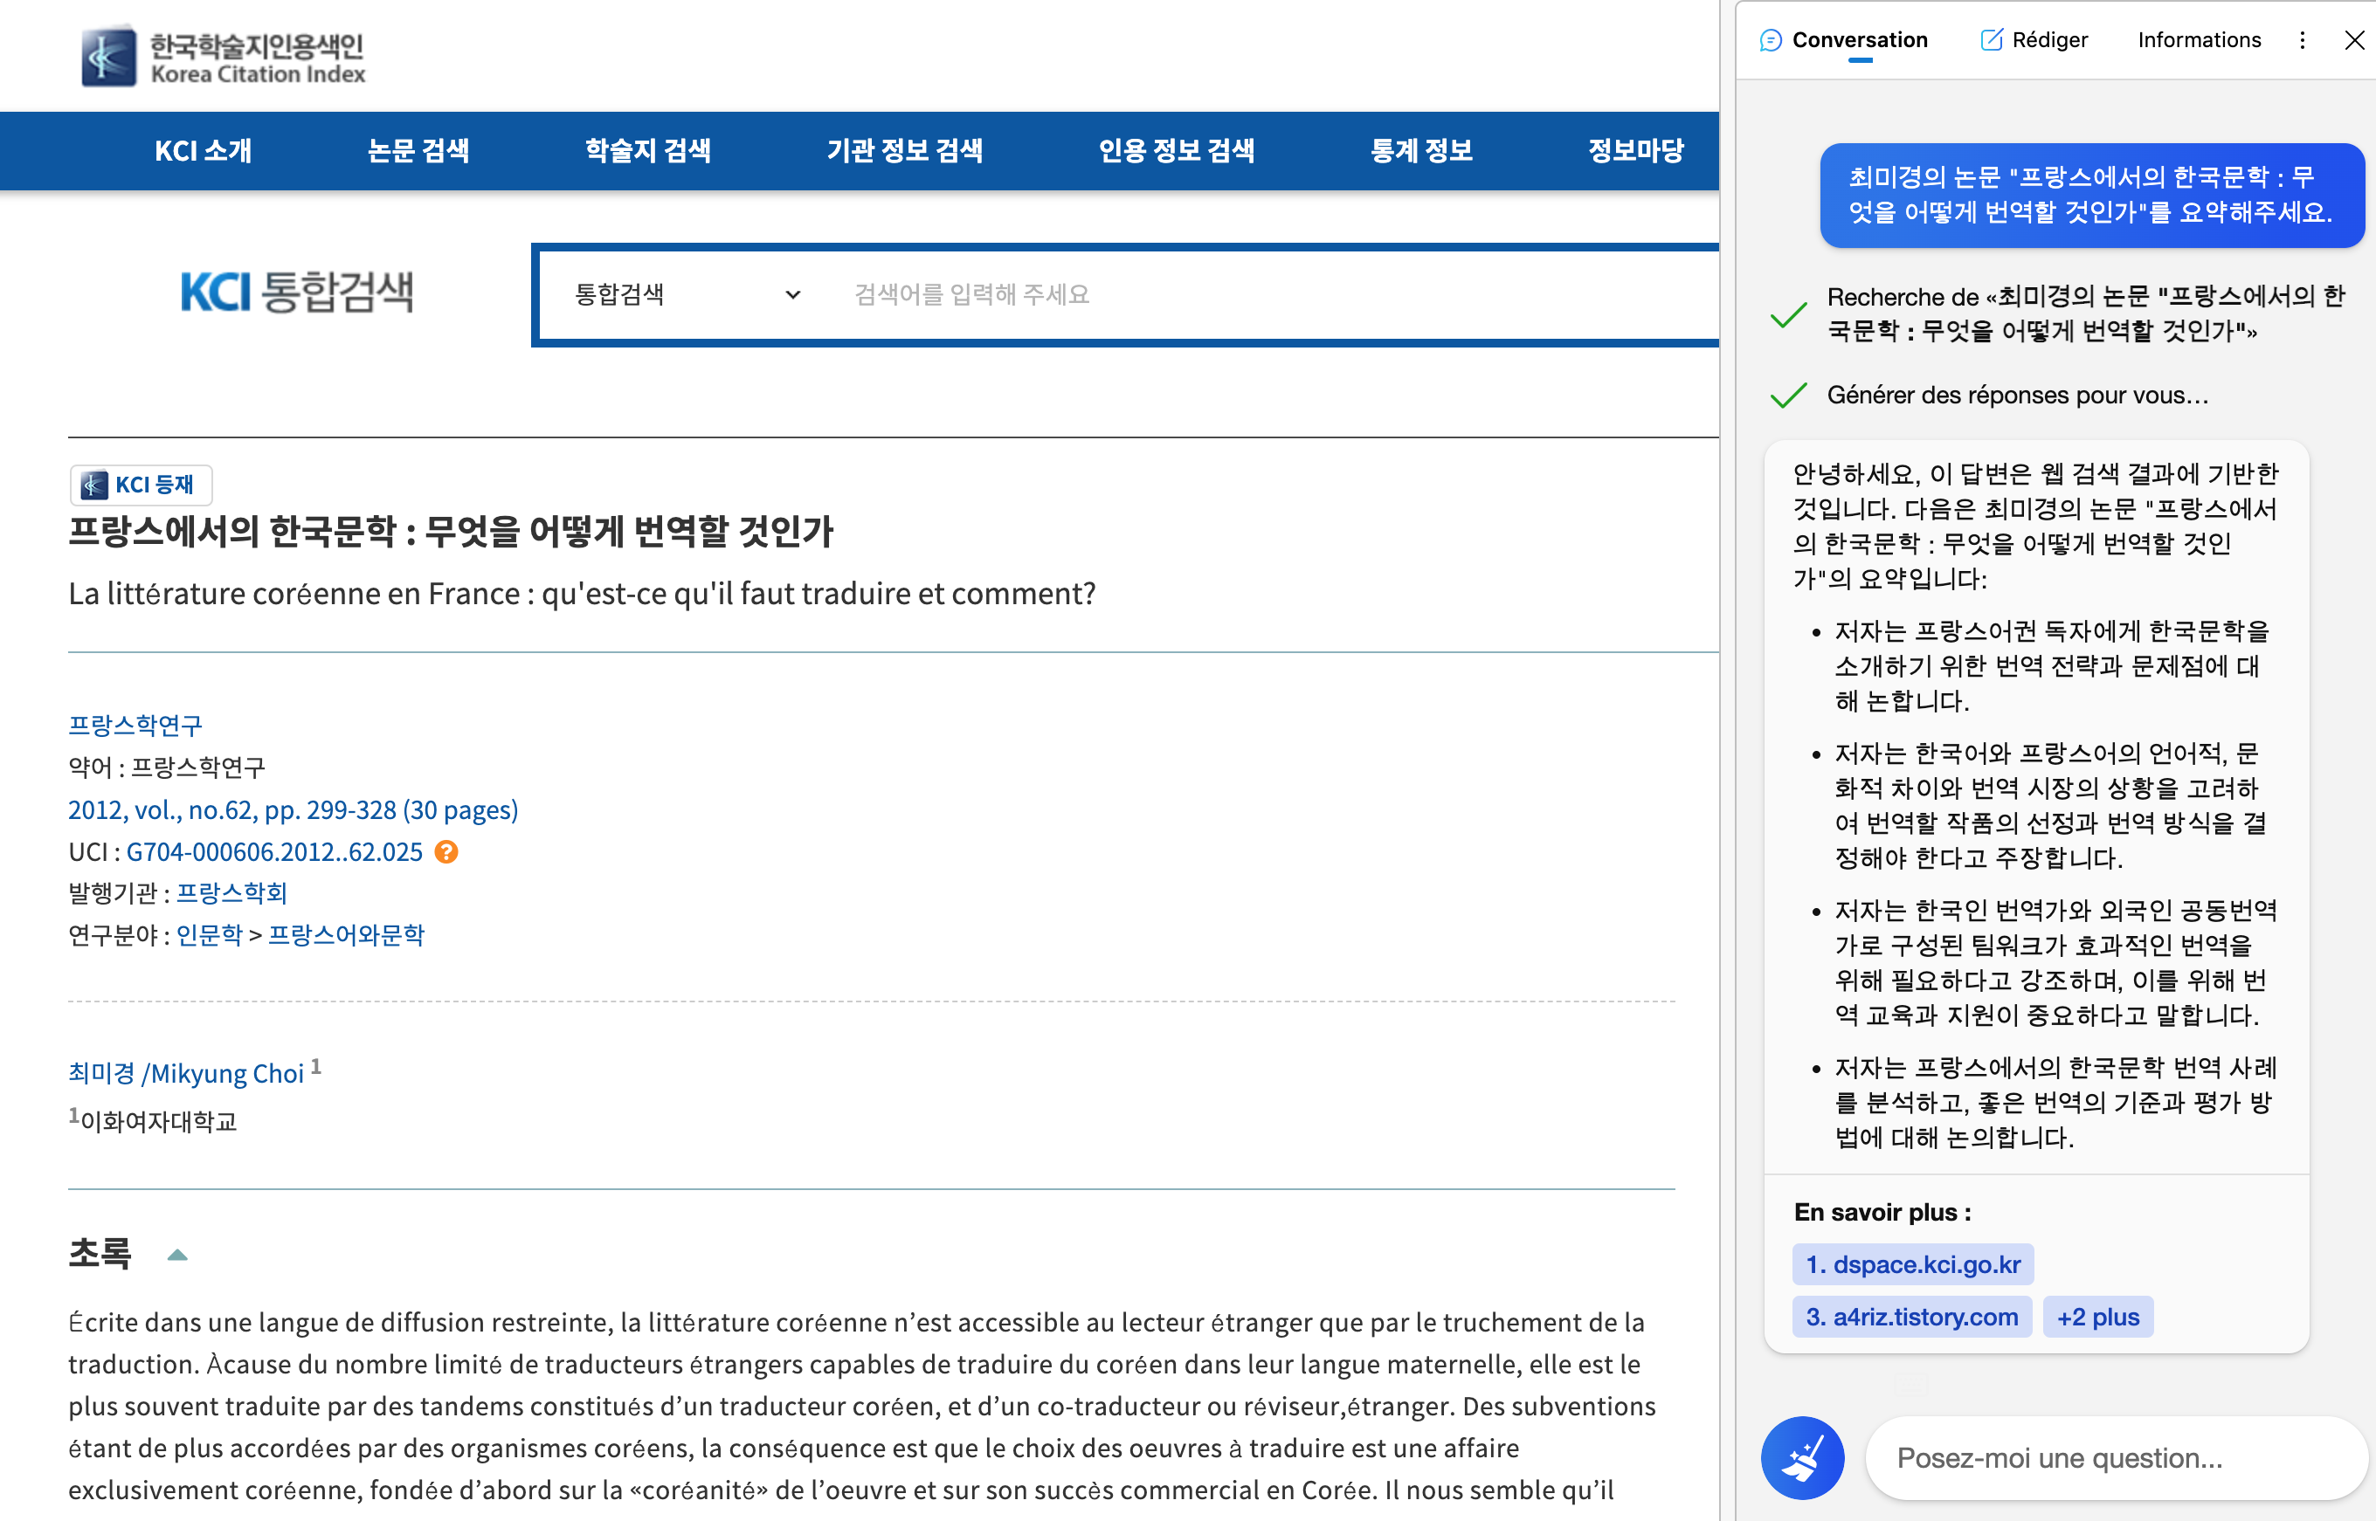Switch to the Informations tab
The image size is (2376, 1521).
point(2198,40)
